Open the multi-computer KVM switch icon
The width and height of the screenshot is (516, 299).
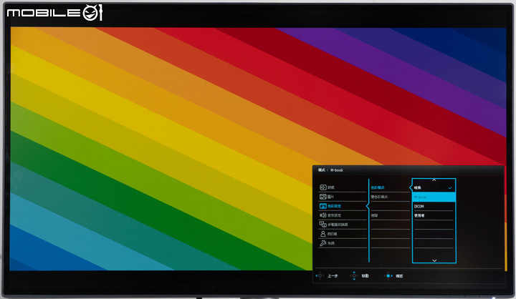[322, 225]
